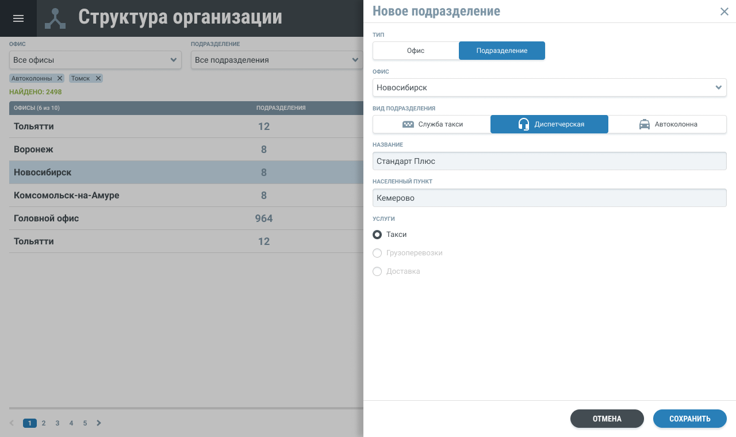Open the hamburger main menu

pos(18,18)
